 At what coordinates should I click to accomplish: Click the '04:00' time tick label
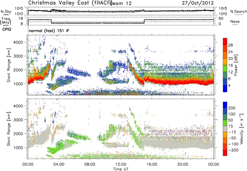tap(59, 165)
